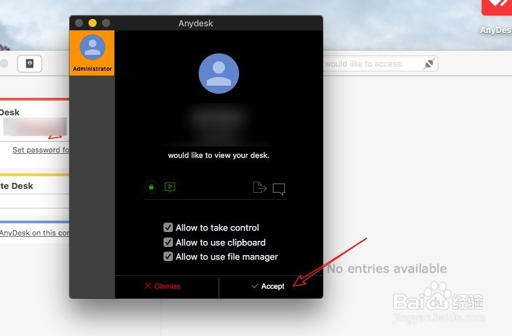
Task: Click the 'No entries available' text
Action: pos(387,269)
